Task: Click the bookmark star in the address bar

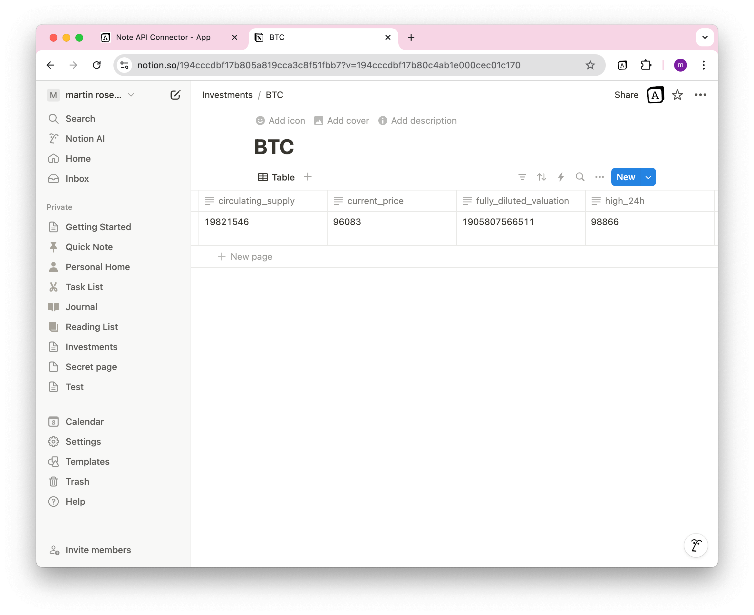Action: (x=590, y=65)
